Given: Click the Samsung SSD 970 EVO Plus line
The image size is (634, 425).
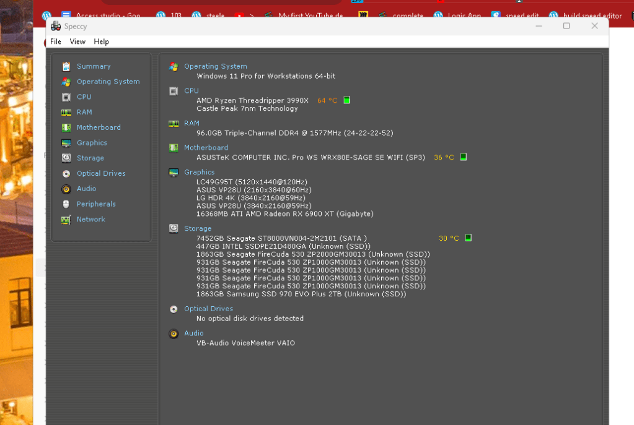Looking at the screenshot, I should (x=301, y=294).
